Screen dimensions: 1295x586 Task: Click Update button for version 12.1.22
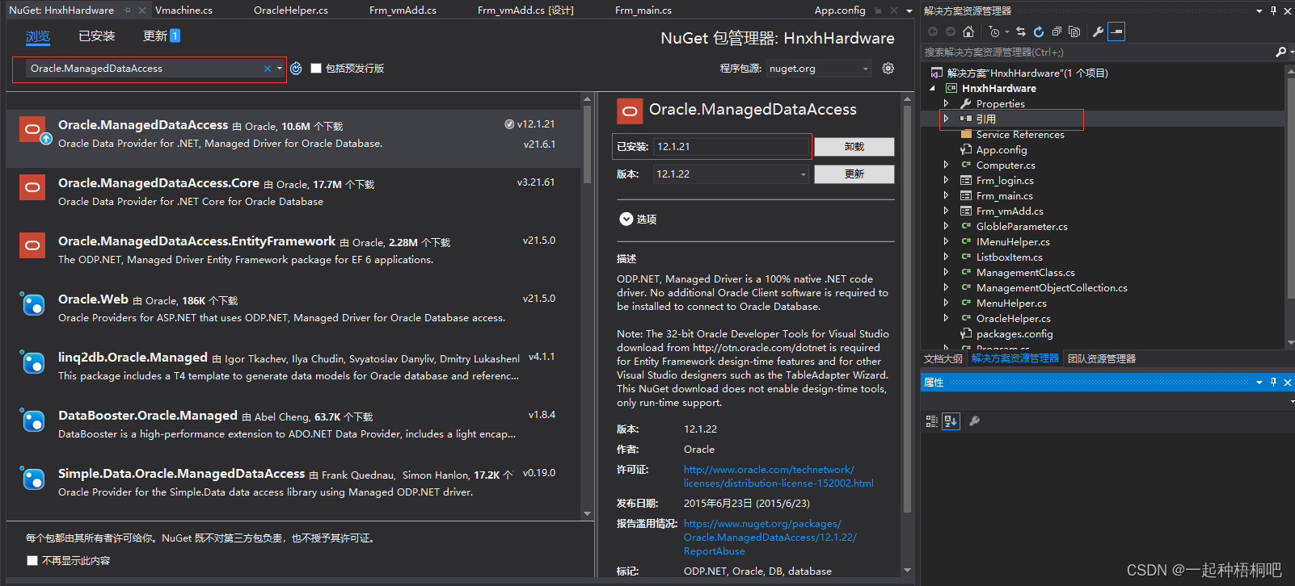pyautogui.click(x=854, y=174)
